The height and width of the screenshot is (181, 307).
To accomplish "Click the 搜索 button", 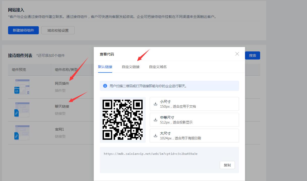I will pyautogui.click(x=253, y=55).
